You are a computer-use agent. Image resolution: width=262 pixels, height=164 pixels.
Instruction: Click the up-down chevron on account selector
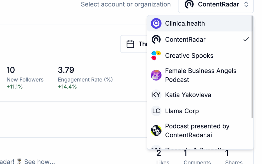tap(246, 4)
